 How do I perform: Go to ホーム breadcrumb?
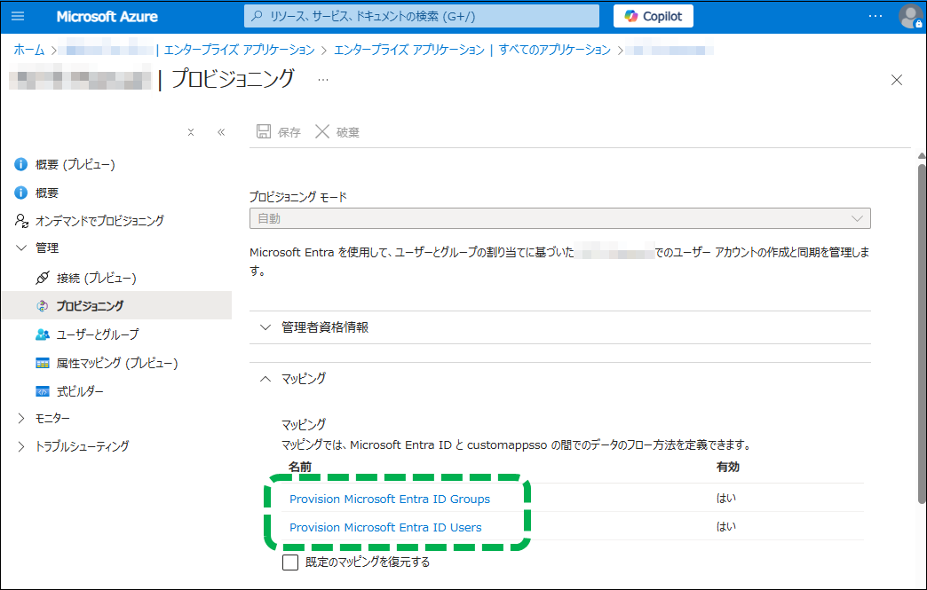click(29, 50)
